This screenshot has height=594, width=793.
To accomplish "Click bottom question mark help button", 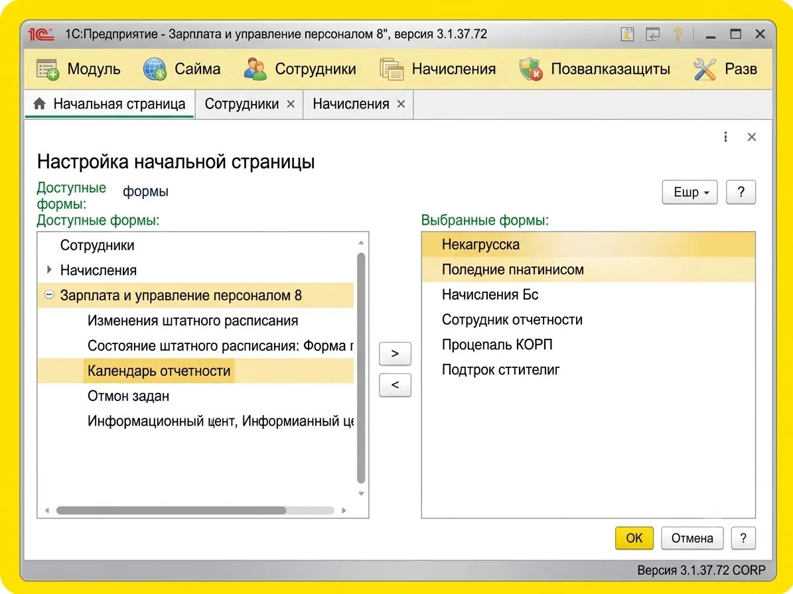I will click(x=743, y=538).
